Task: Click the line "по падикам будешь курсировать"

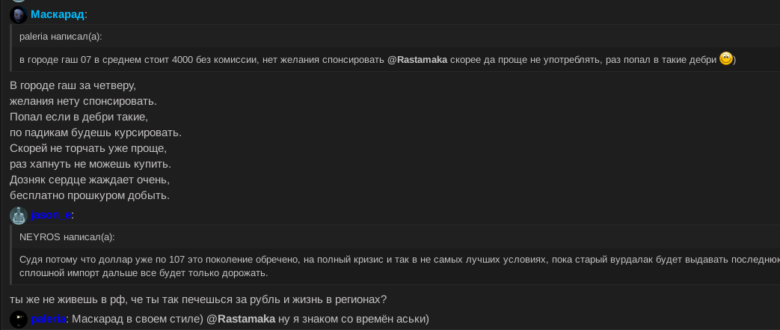Action: coord(96,132)
